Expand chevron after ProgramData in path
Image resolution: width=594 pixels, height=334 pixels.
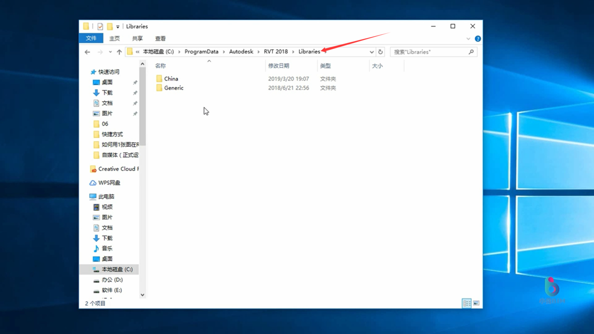coord(224,52)
